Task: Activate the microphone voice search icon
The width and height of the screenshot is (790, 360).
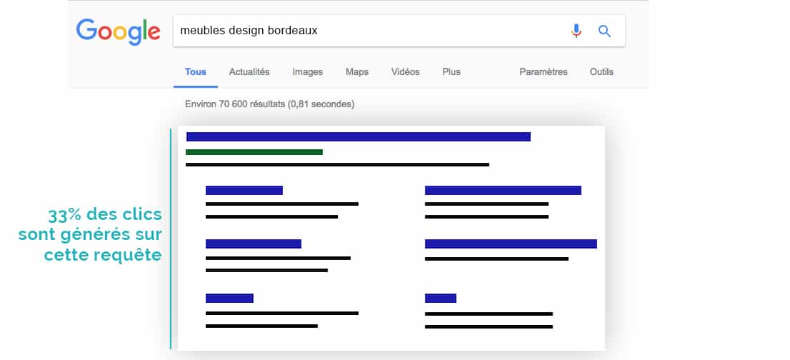Action: pos(576,31)
